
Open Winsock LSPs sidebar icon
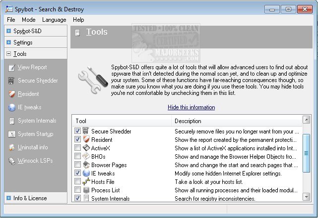[x=12, y=161]
